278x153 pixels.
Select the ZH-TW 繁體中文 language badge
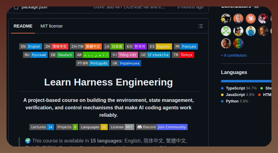click(86, 46)
